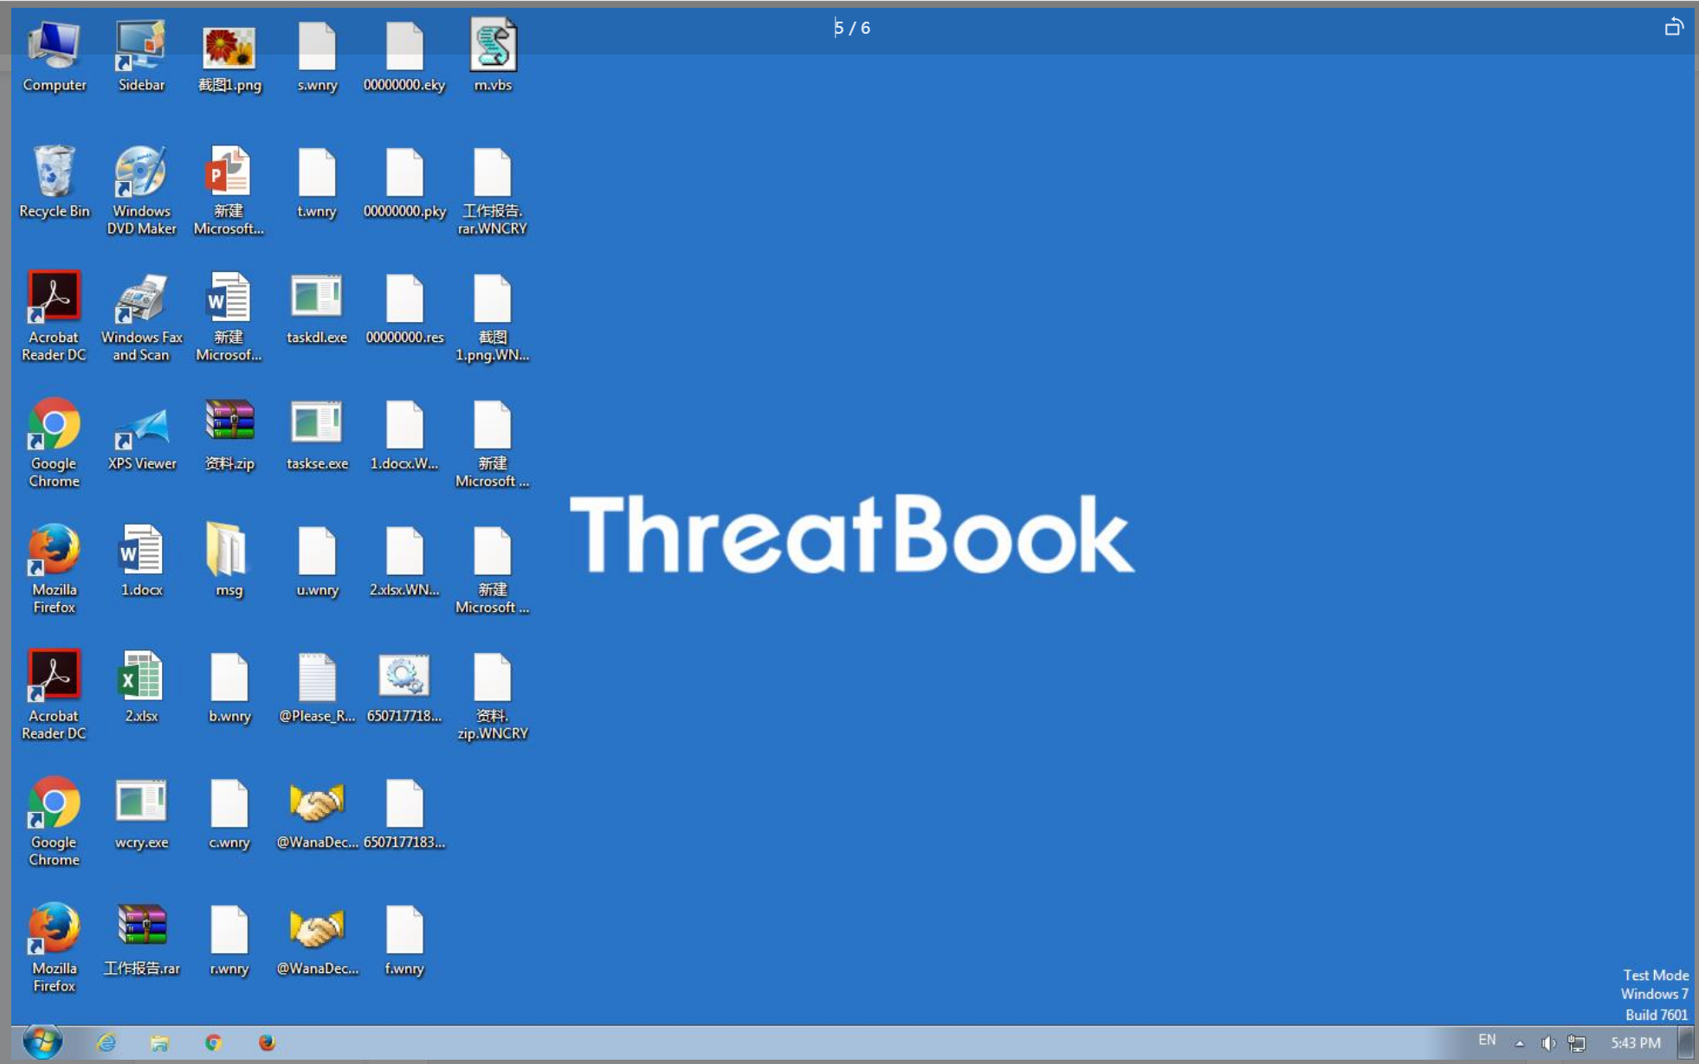This screenshot has width=1699, height=1064.
Task: Select the encrypted 截图1.png.WN... file
Action: pyautogui.click(x=493, y=318)
